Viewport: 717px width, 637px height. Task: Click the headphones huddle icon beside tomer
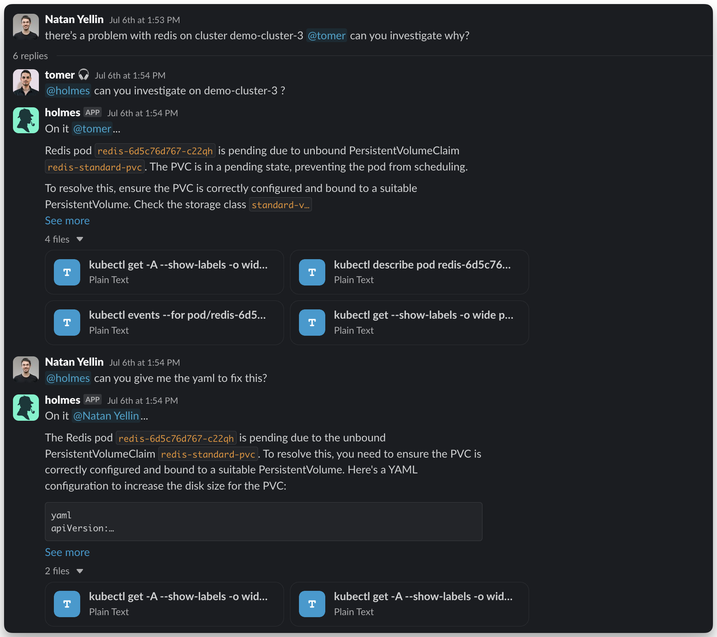[x=83, y=75]
